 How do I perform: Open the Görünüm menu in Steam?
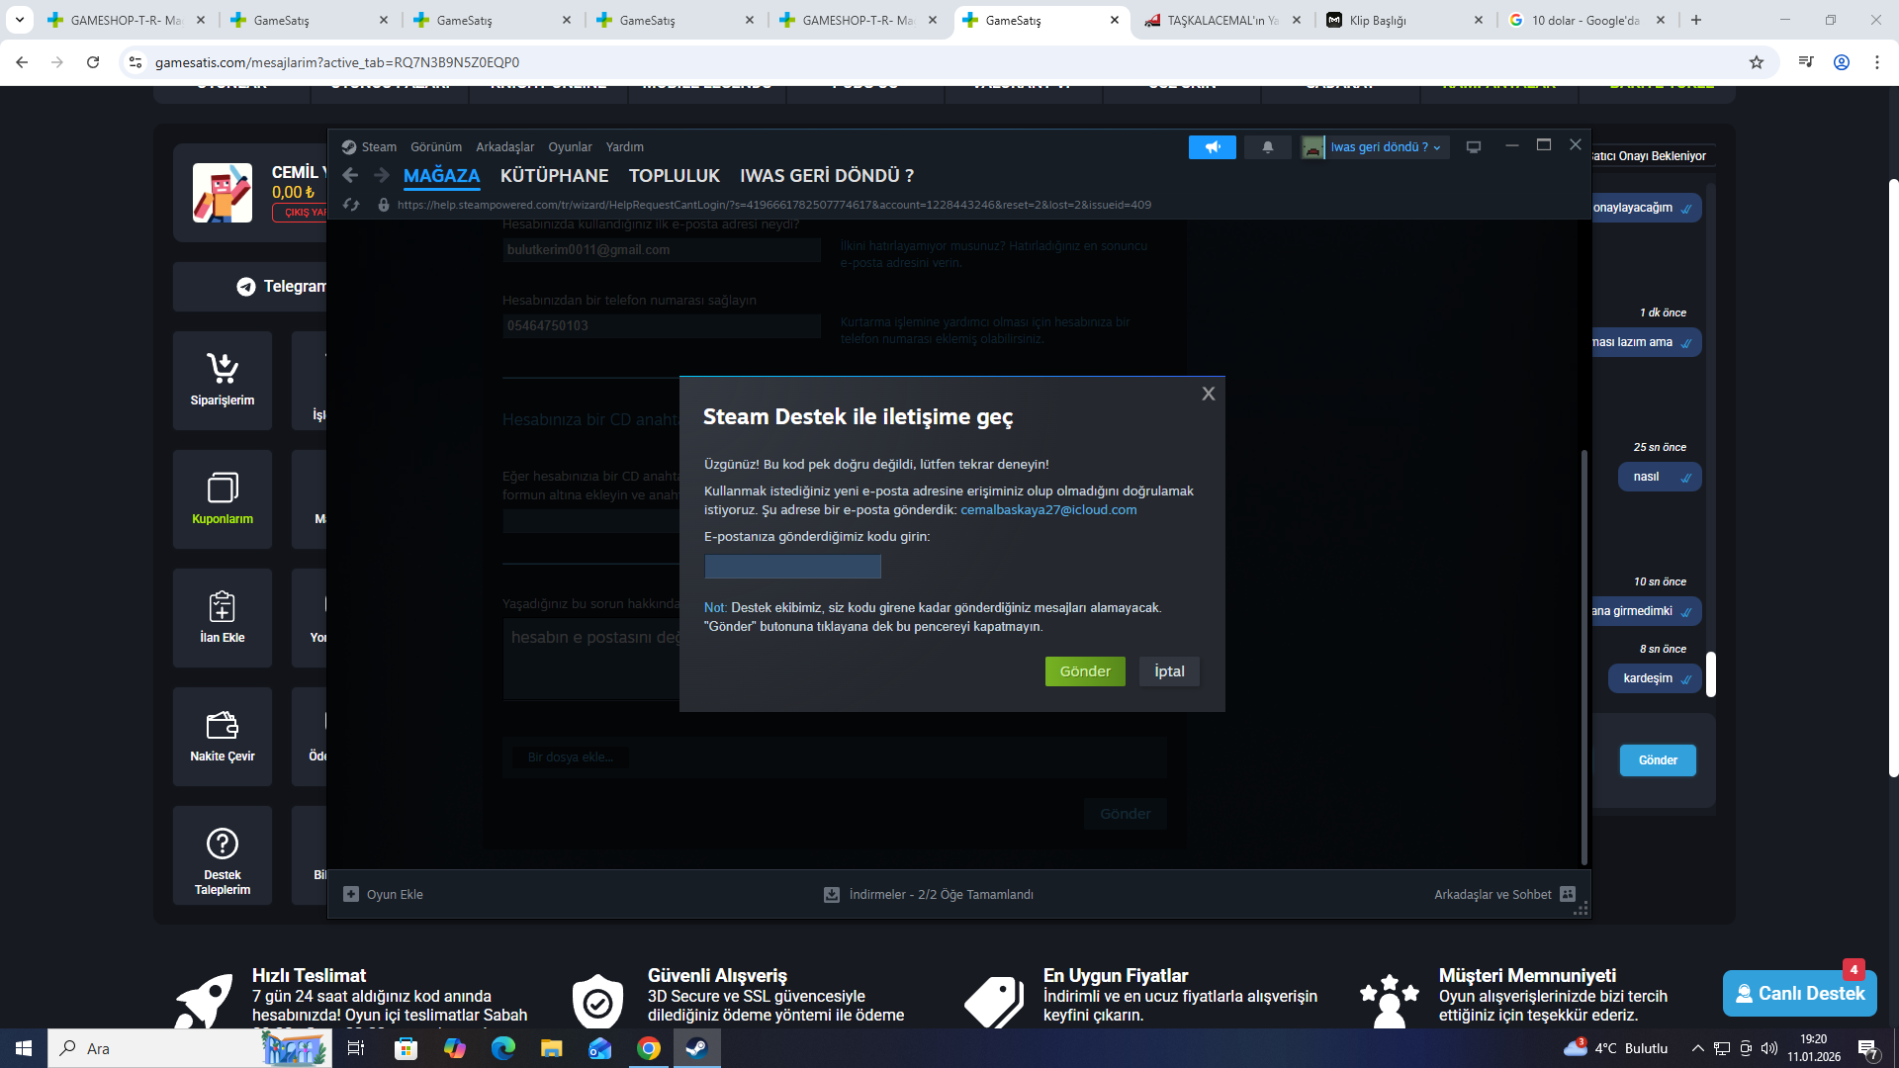[436, 147]
